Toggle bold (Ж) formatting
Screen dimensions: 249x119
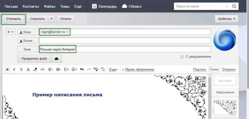tap(7, 69)
